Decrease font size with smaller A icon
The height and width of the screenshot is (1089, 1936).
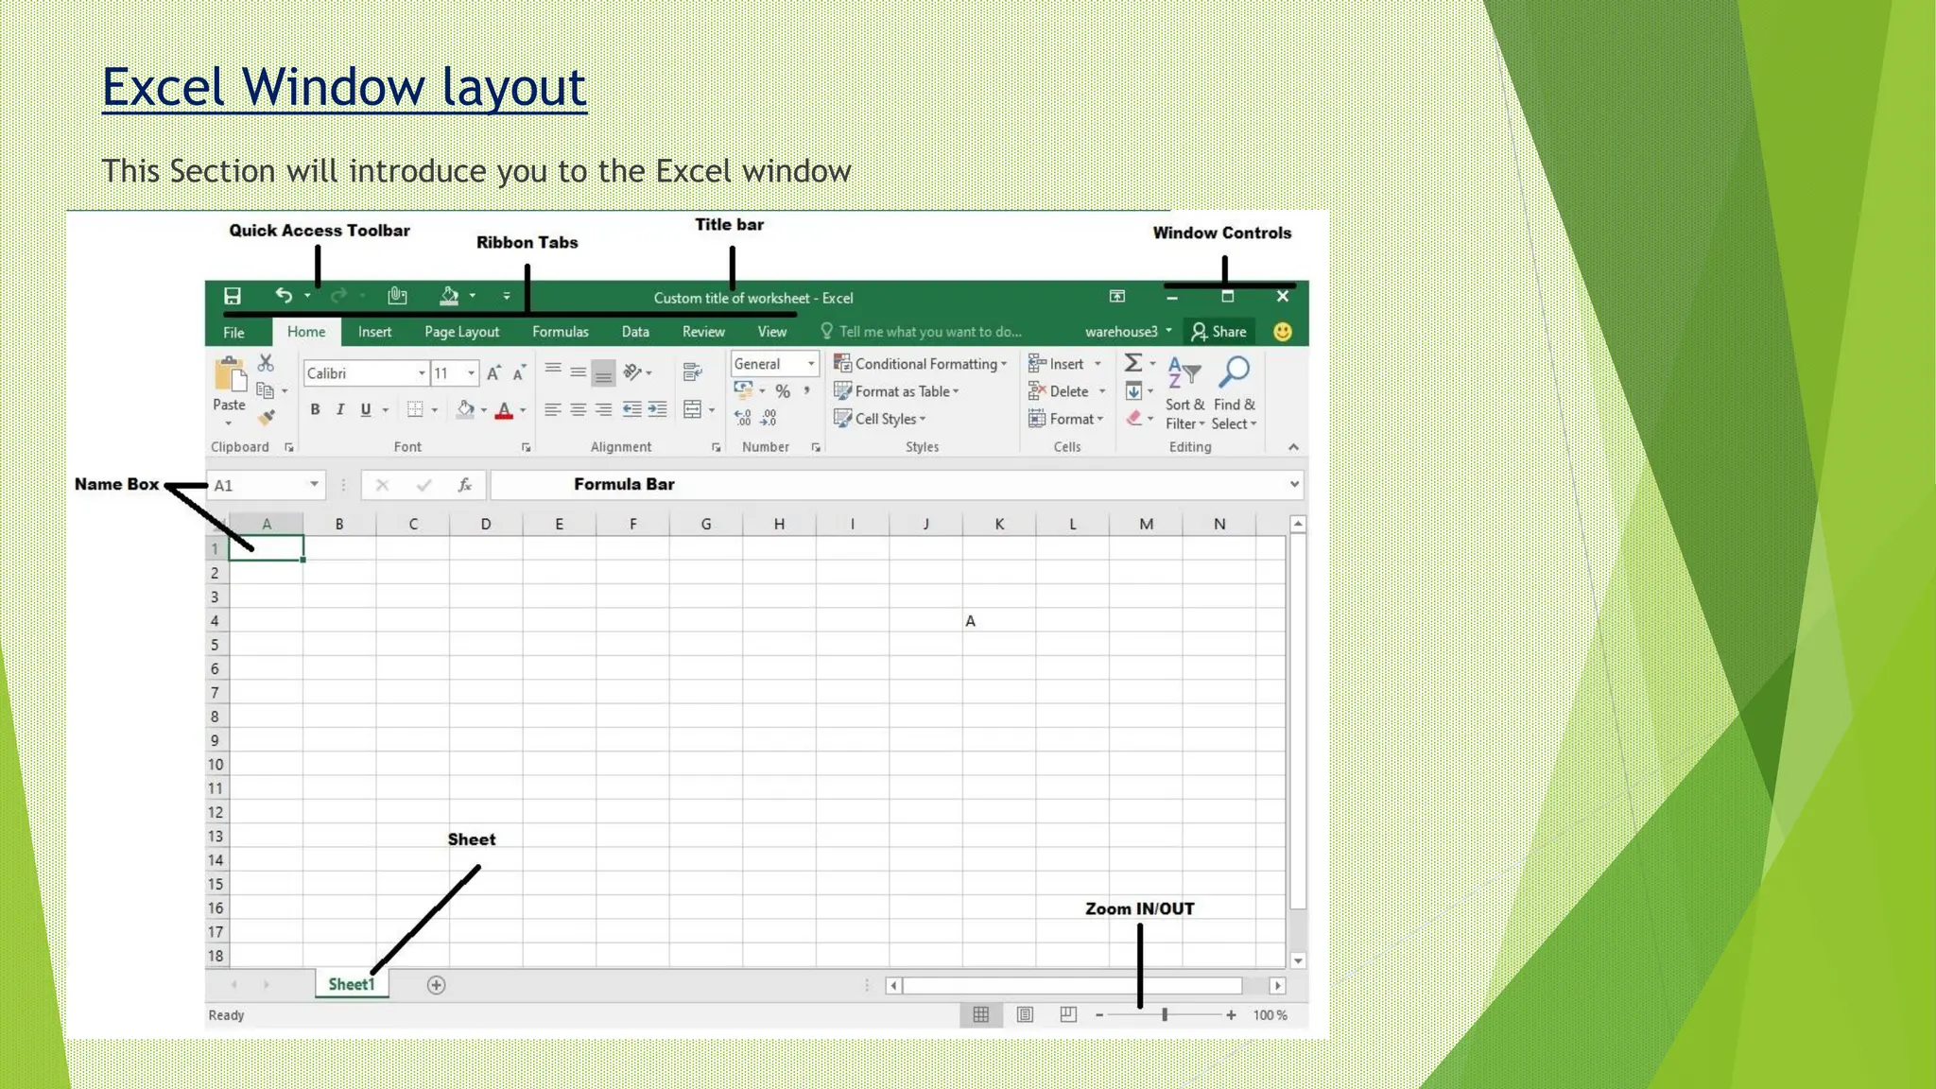[519, 373]
